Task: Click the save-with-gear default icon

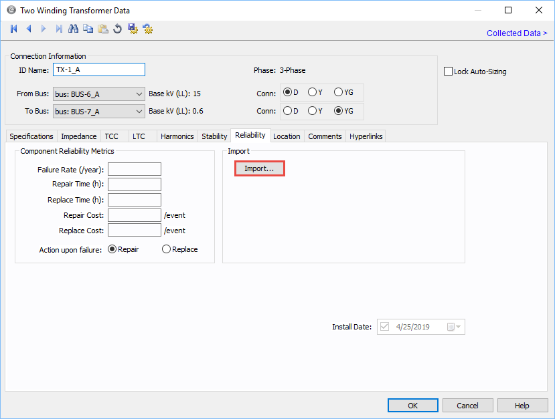Action: click(133, 29)
